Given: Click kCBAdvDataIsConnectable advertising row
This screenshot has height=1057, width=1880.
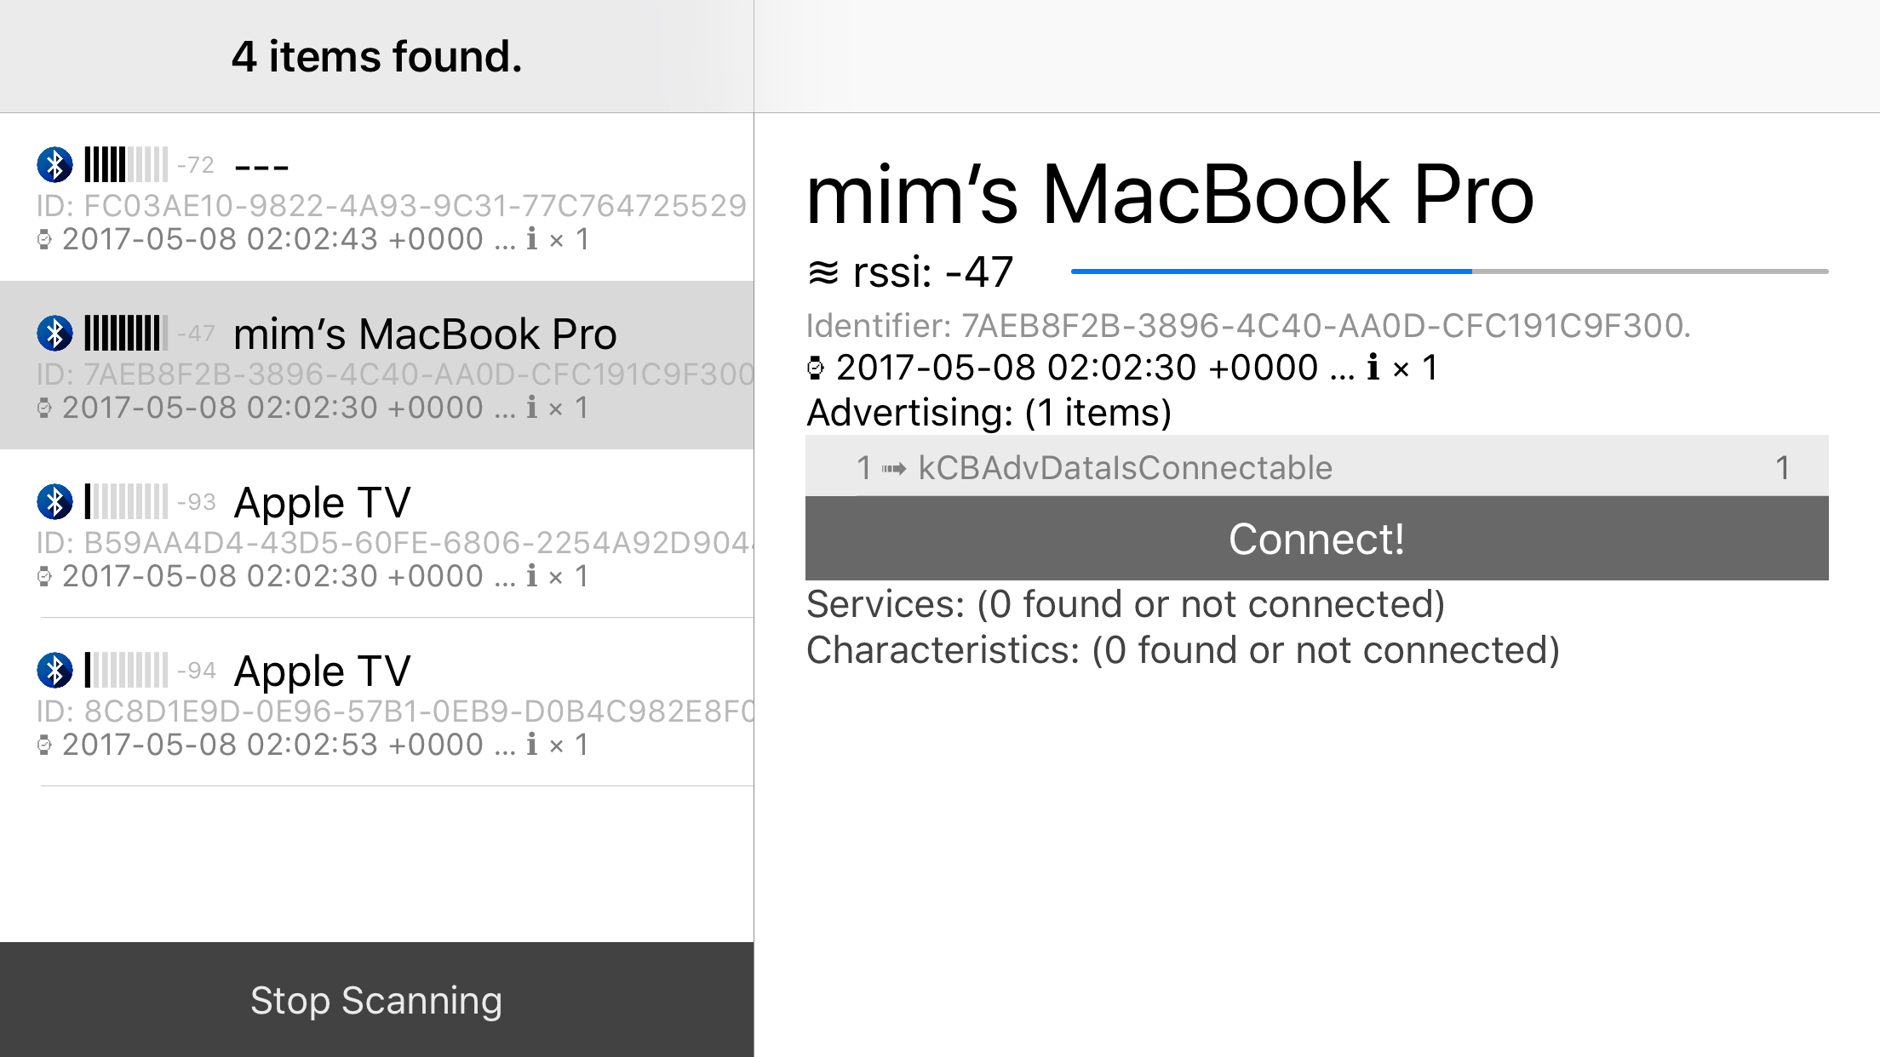Looking at the screenshot, I should (x=1316, y=467).
